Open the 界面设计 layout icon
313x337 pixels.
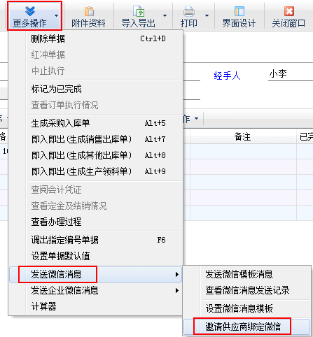point(239,11)
